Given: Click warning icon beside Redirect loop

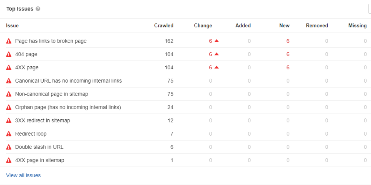Looking at the screenshot, I should click(x=9, y=134).
